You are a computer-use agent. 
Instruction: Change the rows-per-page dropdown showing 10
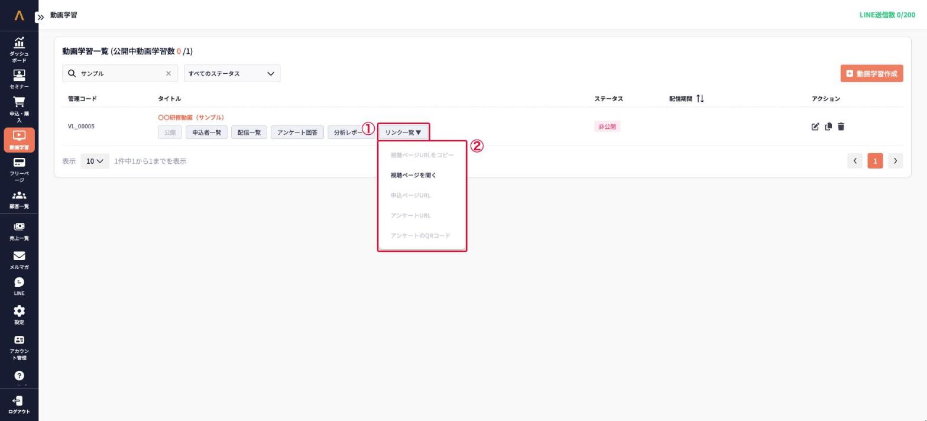[95, 161]
